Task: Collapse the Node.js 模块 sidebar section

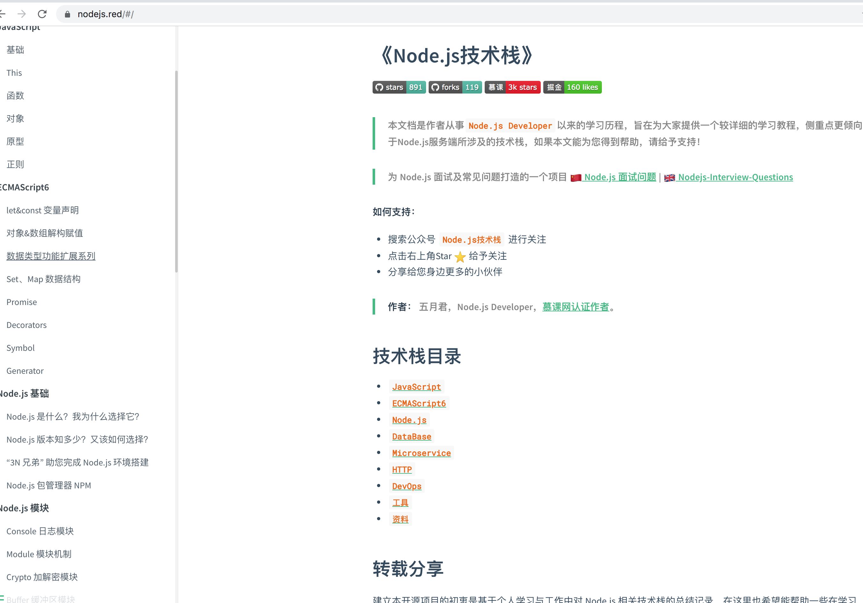Action: [24, 508]
